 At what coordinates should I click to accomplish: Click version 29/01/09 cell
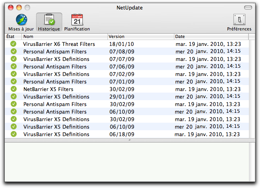coord(122,97)
